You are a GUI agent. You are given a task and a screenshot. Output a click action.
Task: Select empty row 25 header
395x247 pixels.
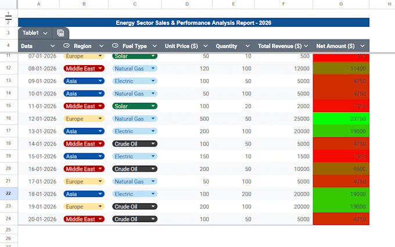point(9,230)
